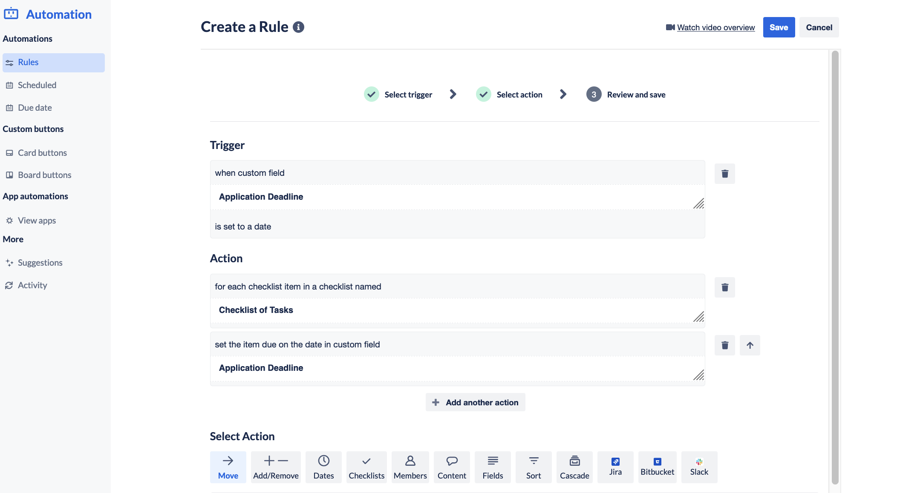The width and height of the screenshot is (900, 493).
Task: Open the Card buttons section
Action: (42, 152)
